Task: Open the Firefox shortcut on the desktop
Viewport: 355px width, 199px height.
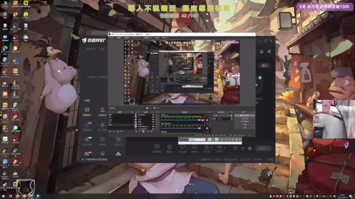Action: click(16, 15)
